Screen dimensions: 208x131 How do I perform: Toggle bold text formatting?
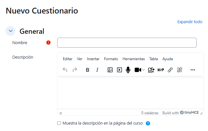pos(88,70)
